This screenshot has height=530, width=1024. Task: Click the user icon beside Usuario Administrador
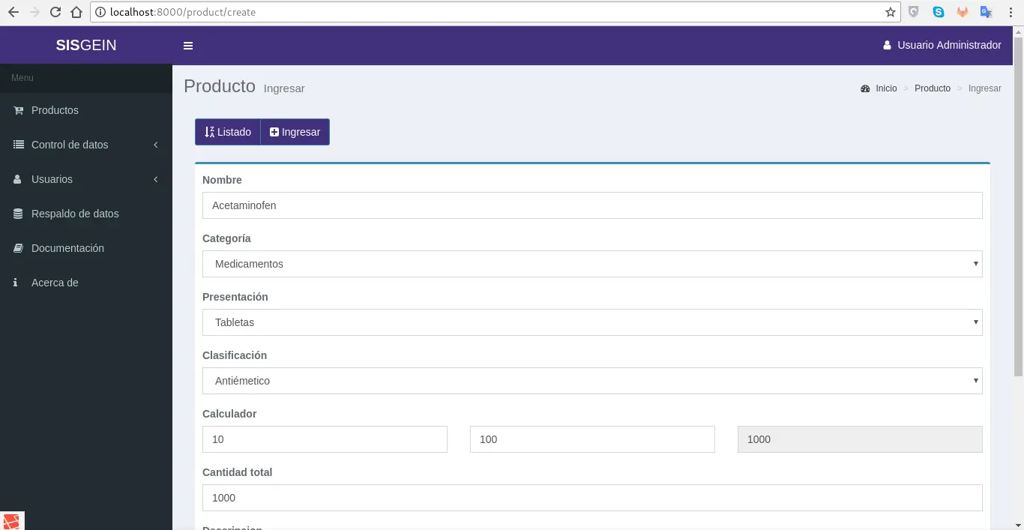tap(888, 45)
